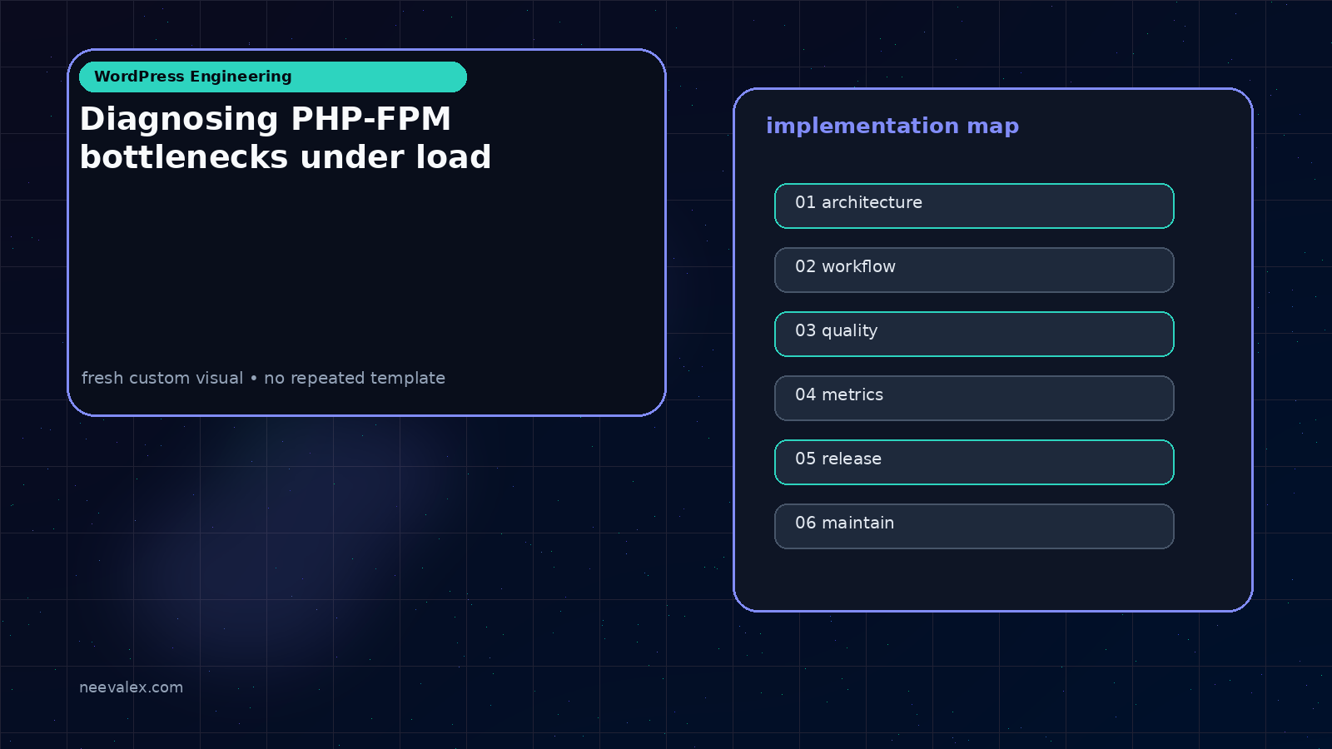
Task: Open the 03 quality step
Action: pyautogui.click(x=974, y=334)
